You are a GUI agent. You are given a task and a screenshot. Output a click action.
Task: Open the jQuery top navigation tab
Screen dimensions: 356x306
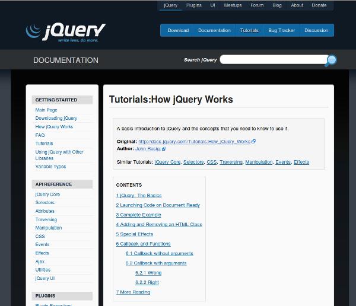click(170, 5)
